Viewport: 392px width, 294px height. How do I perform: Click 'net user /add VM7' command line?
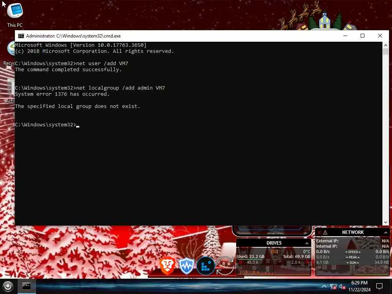[x=72, y=64]
